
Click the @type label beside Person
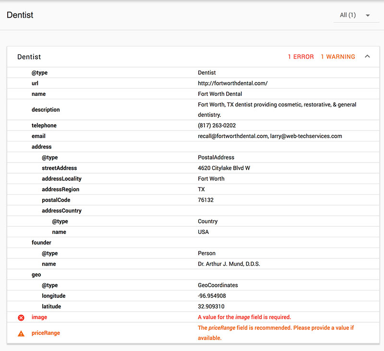[50, 253]
